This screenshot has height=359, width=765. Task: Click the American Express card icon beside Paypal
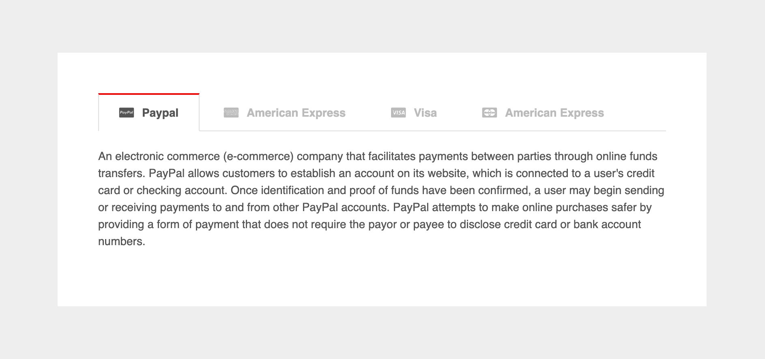tap(231, 113)
